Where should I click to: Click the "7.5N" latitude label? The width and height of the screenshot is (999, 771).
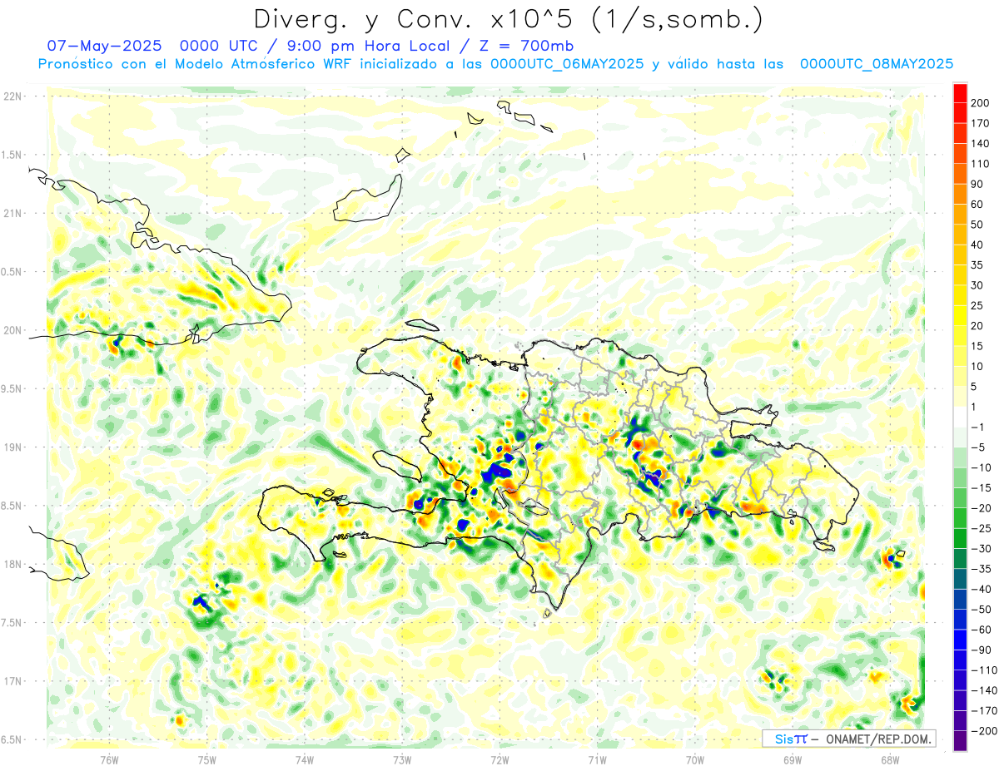pyautogui.click(x=12, y=623)
